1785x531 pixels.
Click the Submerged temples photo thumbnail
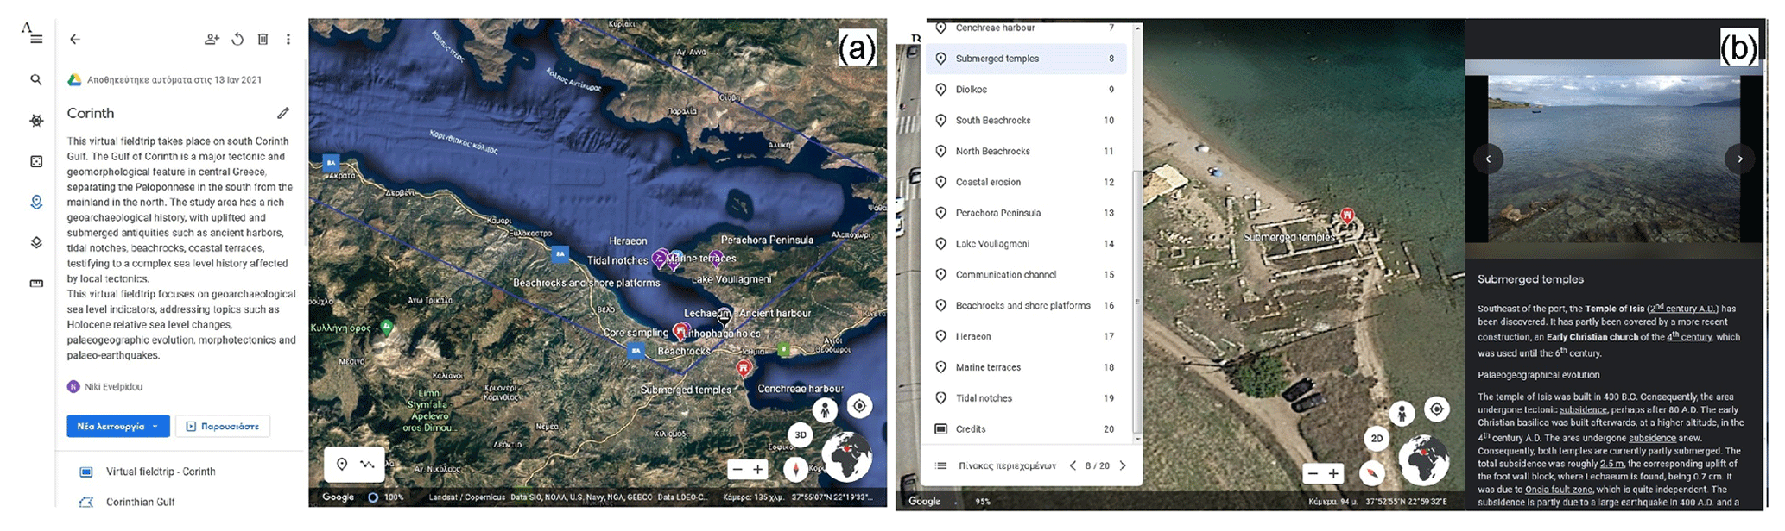(x=1612, y=158)
